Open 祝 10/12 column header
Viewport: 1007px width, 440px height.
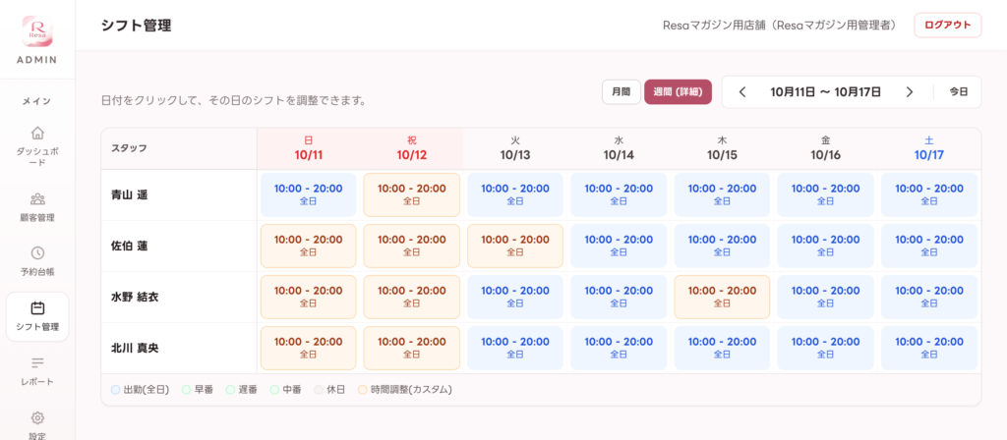coord(412,148)
